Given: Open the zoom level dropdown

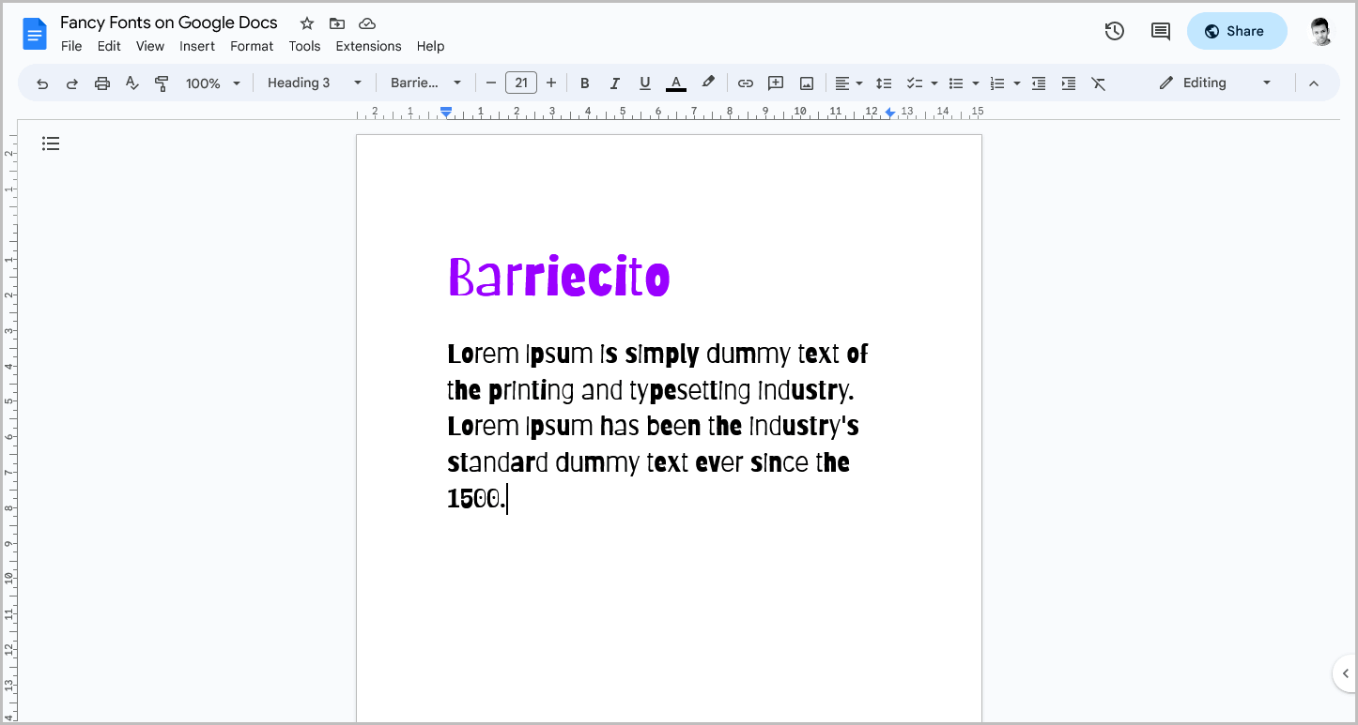Looking at the screenshot, I should tap(212, 83).
